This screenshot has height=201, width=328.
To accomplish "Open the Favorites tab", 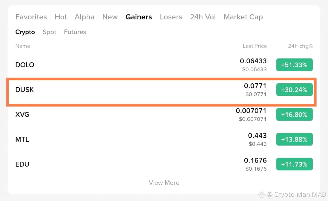I will [x=31, y=17].
